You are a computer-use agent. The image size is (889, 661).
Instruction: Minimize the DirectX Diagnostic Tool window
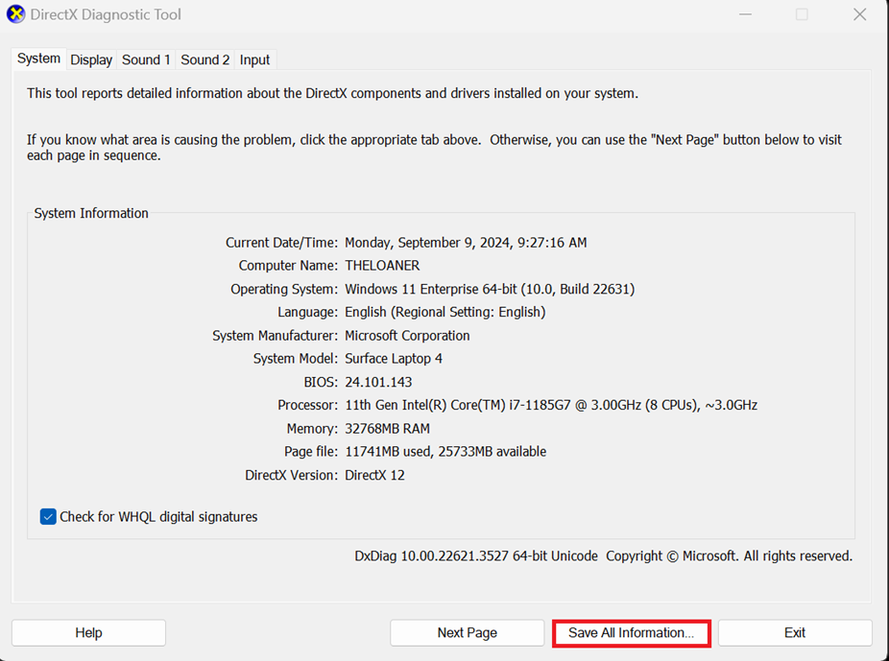pyautogui.click(x=745, y=14)
